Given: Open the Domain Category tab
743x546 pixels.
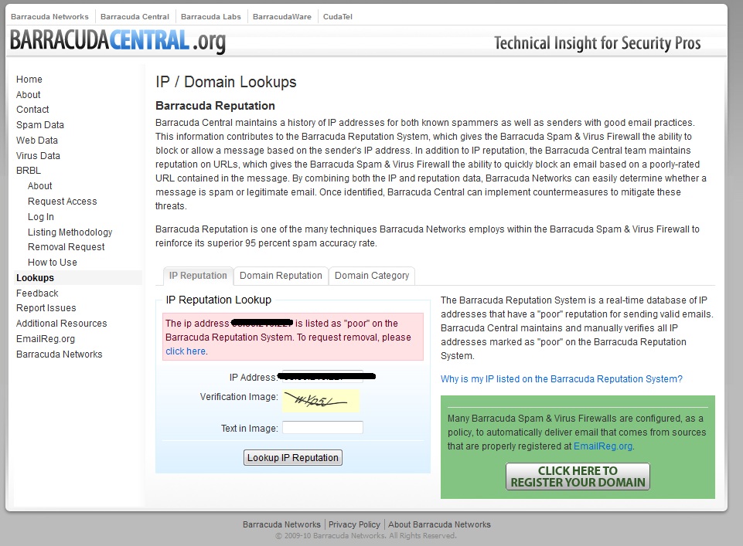Looking at the screenshot, I should [372, 276].
